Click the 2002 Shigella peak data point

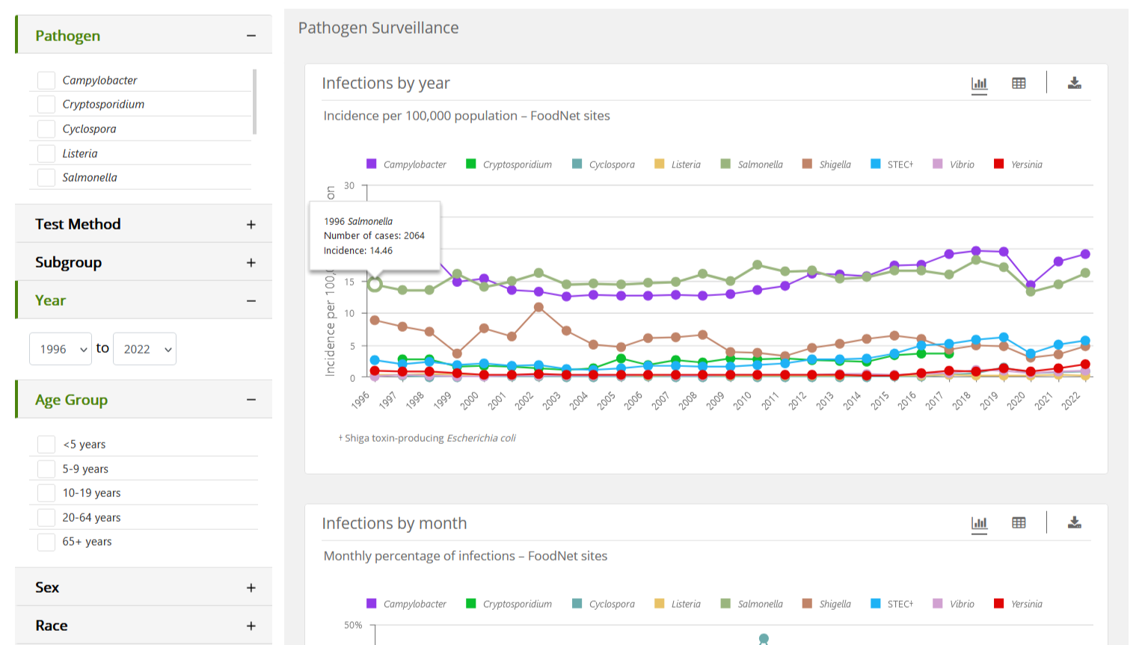click(539, 307)
